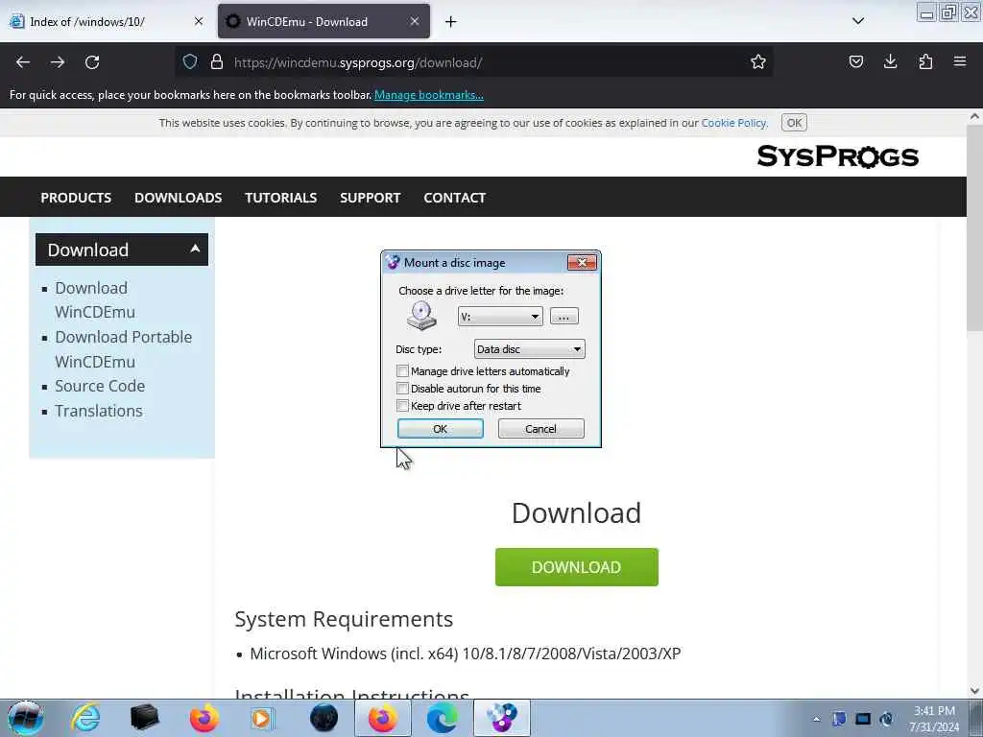Open the Firefox downloads panel
Image resolution: width=983 pixels, height=737 pixels.
[x=890, y=61]
